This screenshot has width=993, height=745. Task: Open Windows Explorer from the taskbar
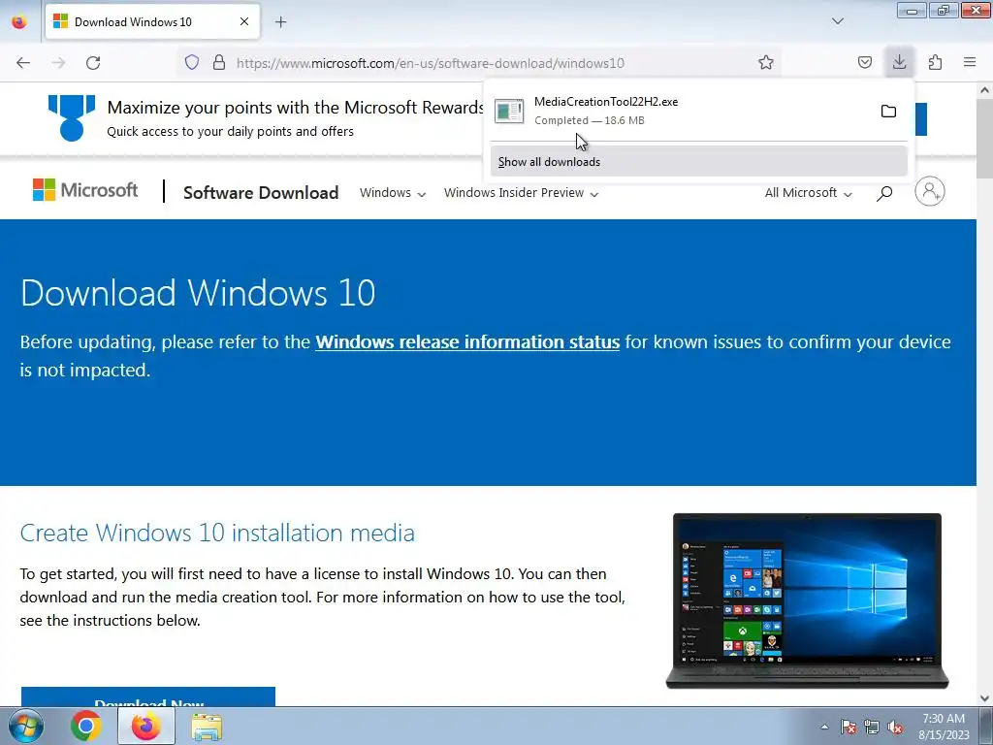point(208,727)
